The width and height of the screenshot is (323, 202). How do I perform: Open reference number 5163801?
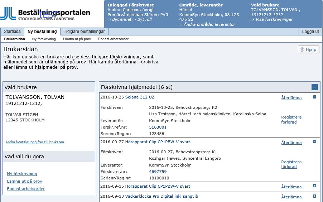pyautogui.click(x=158, y=127)
